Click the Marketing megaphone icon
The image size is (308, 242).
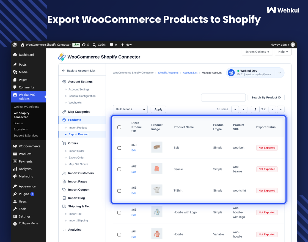(x=15, y=176)
